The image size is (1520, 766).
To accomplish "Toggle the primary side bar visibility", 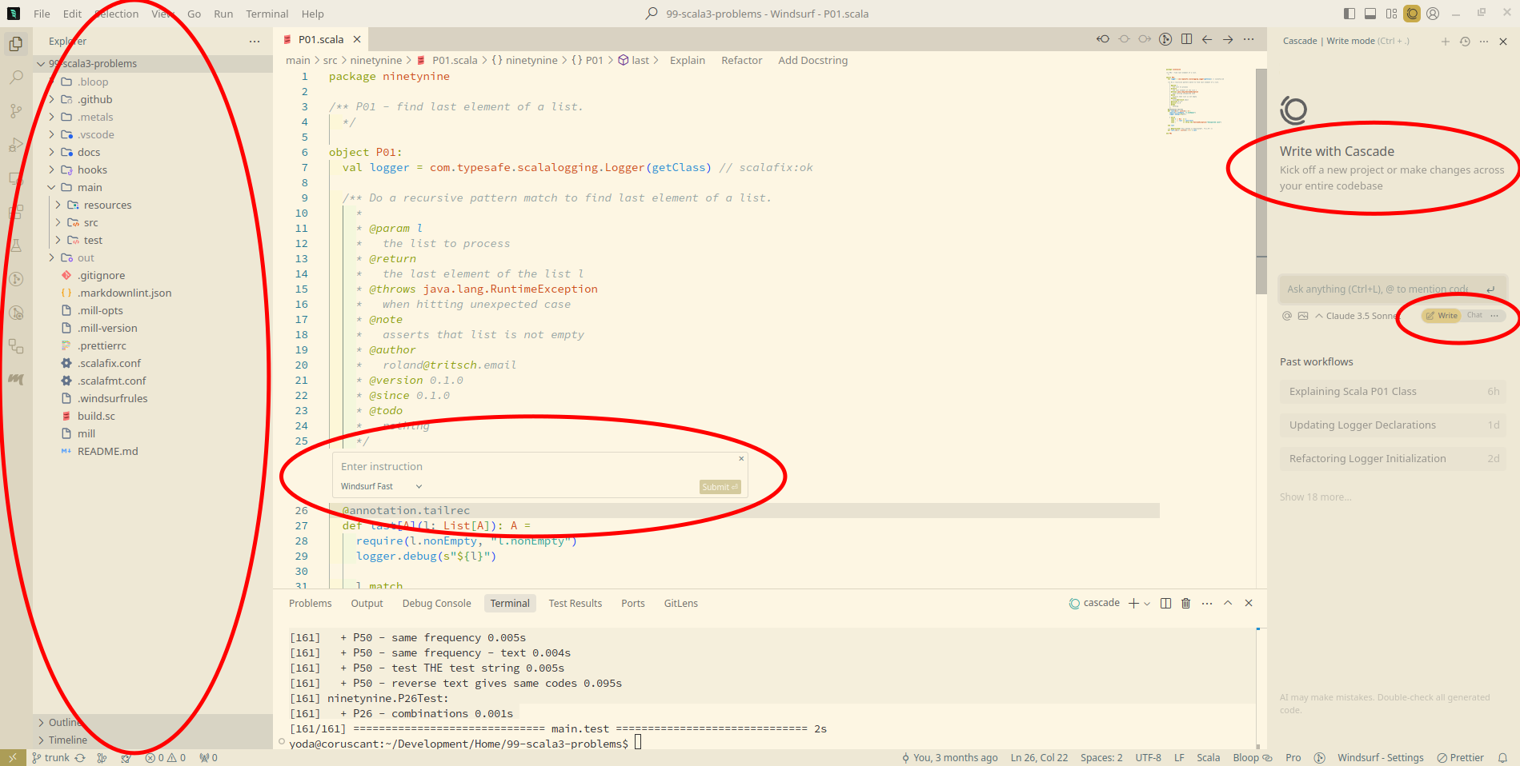I will [1350, 14].
